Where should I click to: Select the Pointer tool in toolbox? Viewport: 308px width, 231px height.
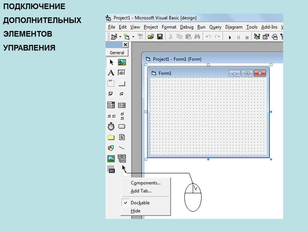111,62
